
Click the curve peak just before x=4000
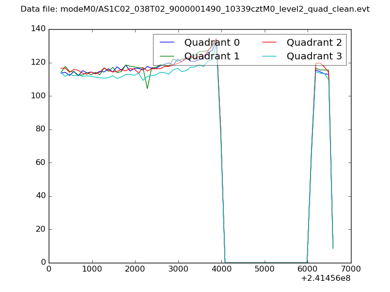(x=216, y=39)
